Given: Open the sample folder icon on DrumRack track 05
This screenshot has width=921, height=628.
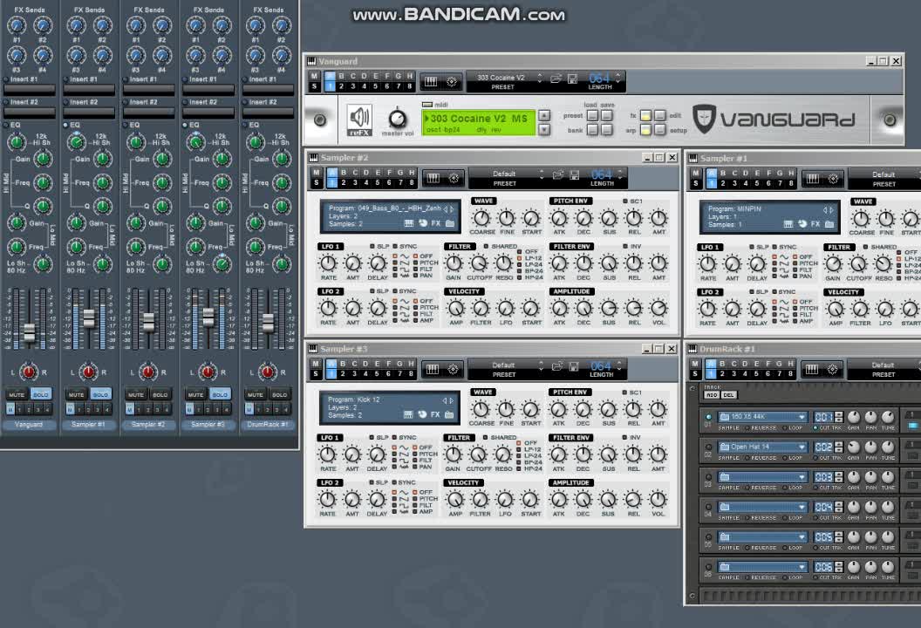Looking at the screenshot, I should (x=725, y=537).
